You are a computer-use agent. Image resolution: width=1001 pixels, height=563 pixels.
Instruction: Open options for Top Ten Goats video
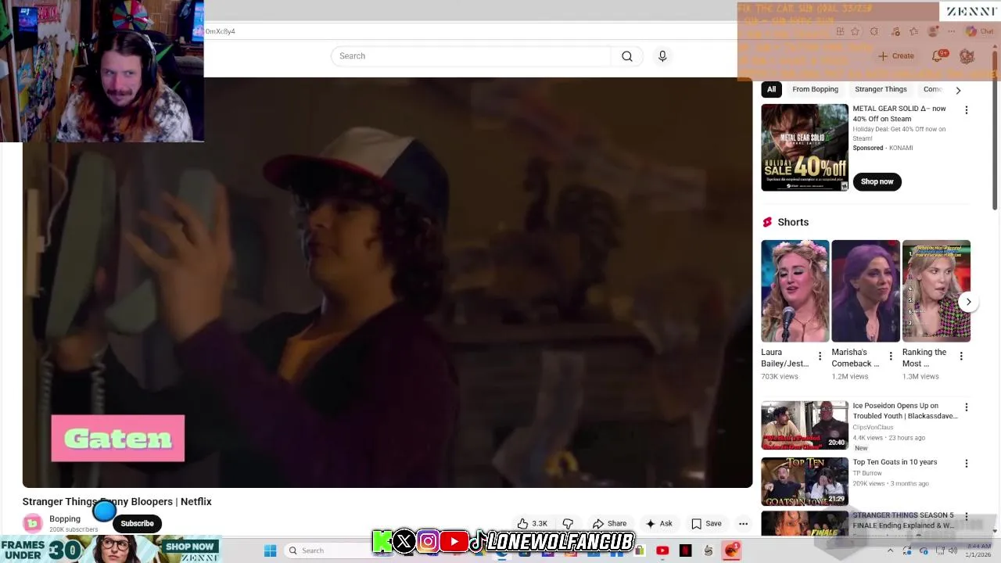966,464
